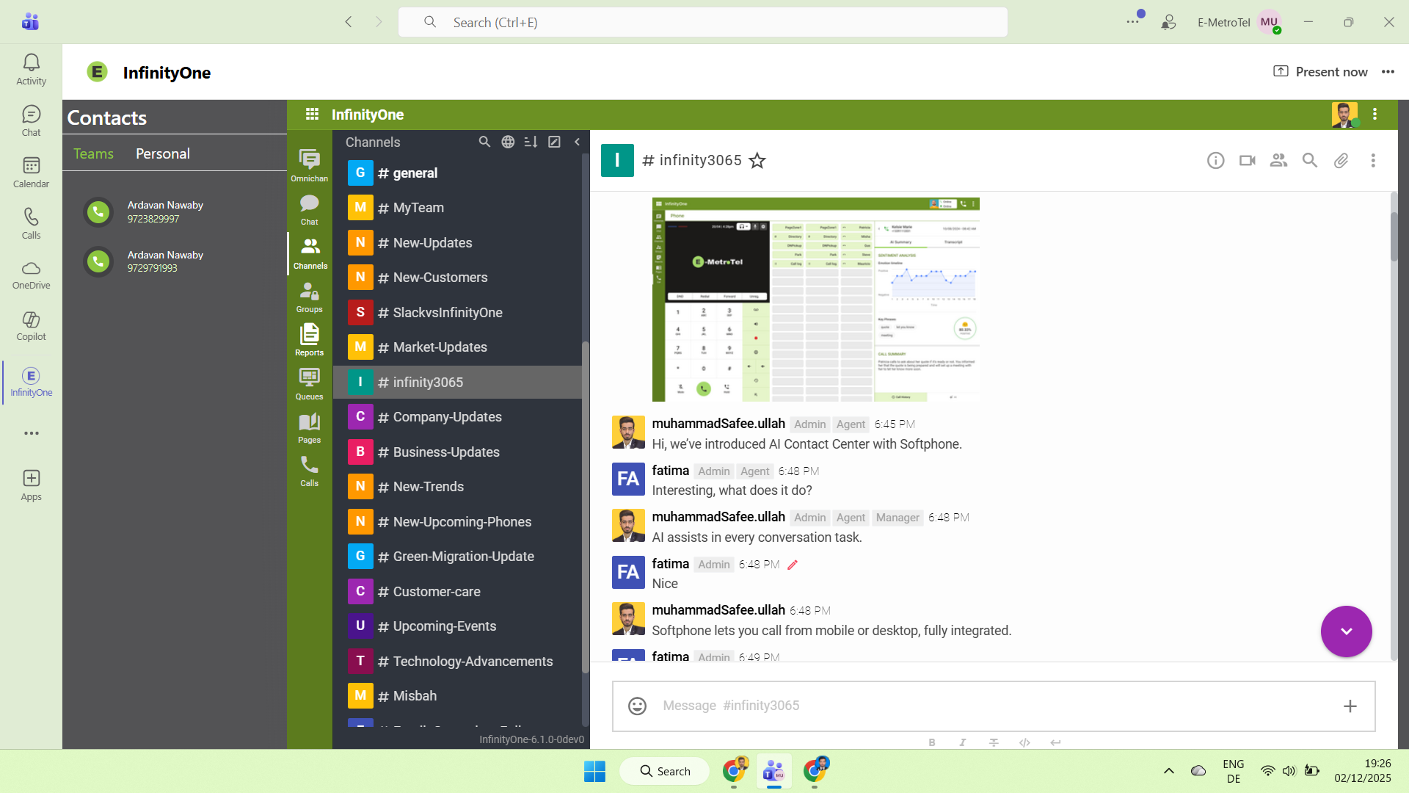Toggle bold formatting in message composer
1409x793 pixels.
[x=932, y=742]
